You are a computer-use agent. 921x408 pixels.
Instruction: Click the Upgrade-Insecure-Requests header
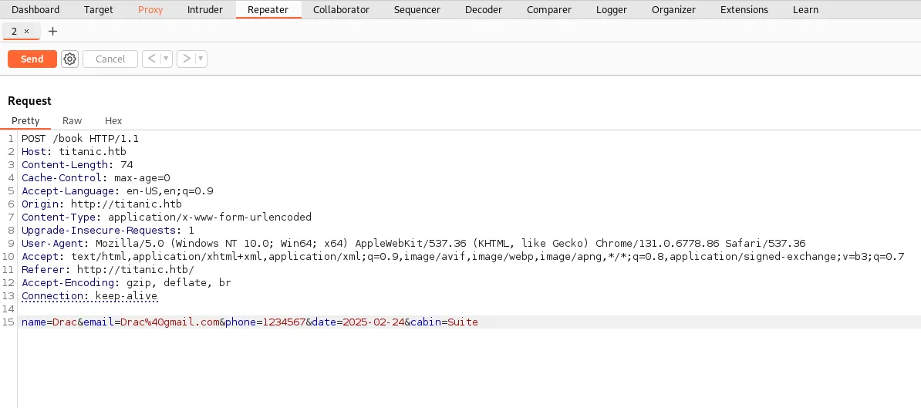click(108, 230)
